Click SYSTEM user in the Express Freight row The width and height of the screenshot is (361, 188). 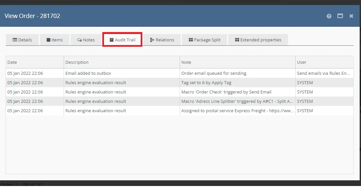[324, 111]
